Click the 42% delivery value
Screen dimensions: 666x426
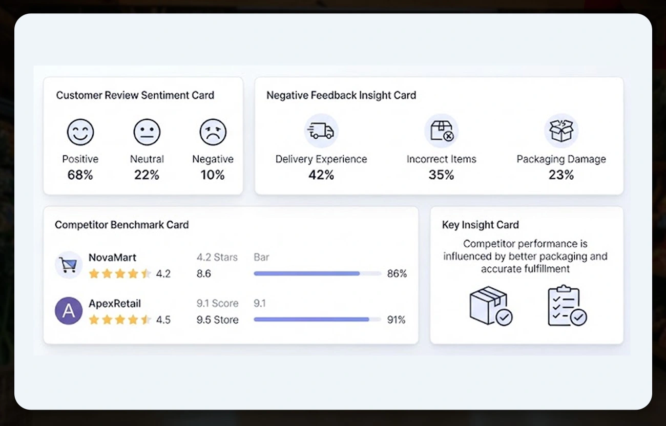pos(321,175)
